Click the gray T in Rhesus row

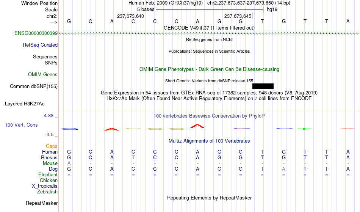coord(133,157)
